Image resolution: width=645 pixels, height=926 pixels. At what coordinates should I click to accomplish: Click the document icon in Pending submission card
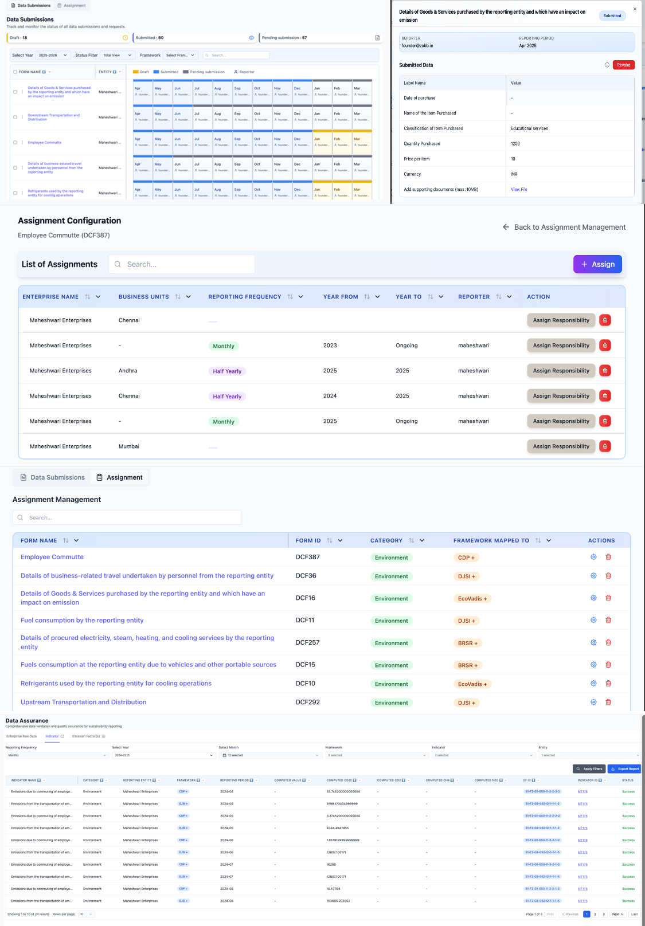tap(377, 38)
